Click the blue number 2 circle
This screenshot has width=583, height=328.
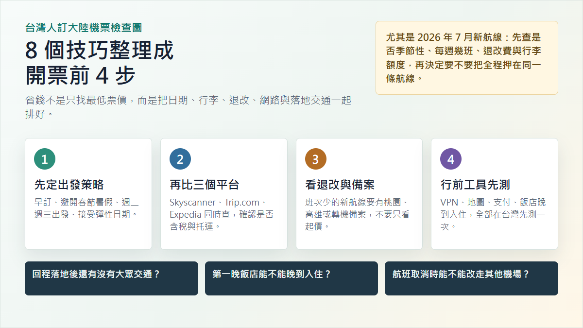coord(180,159)
